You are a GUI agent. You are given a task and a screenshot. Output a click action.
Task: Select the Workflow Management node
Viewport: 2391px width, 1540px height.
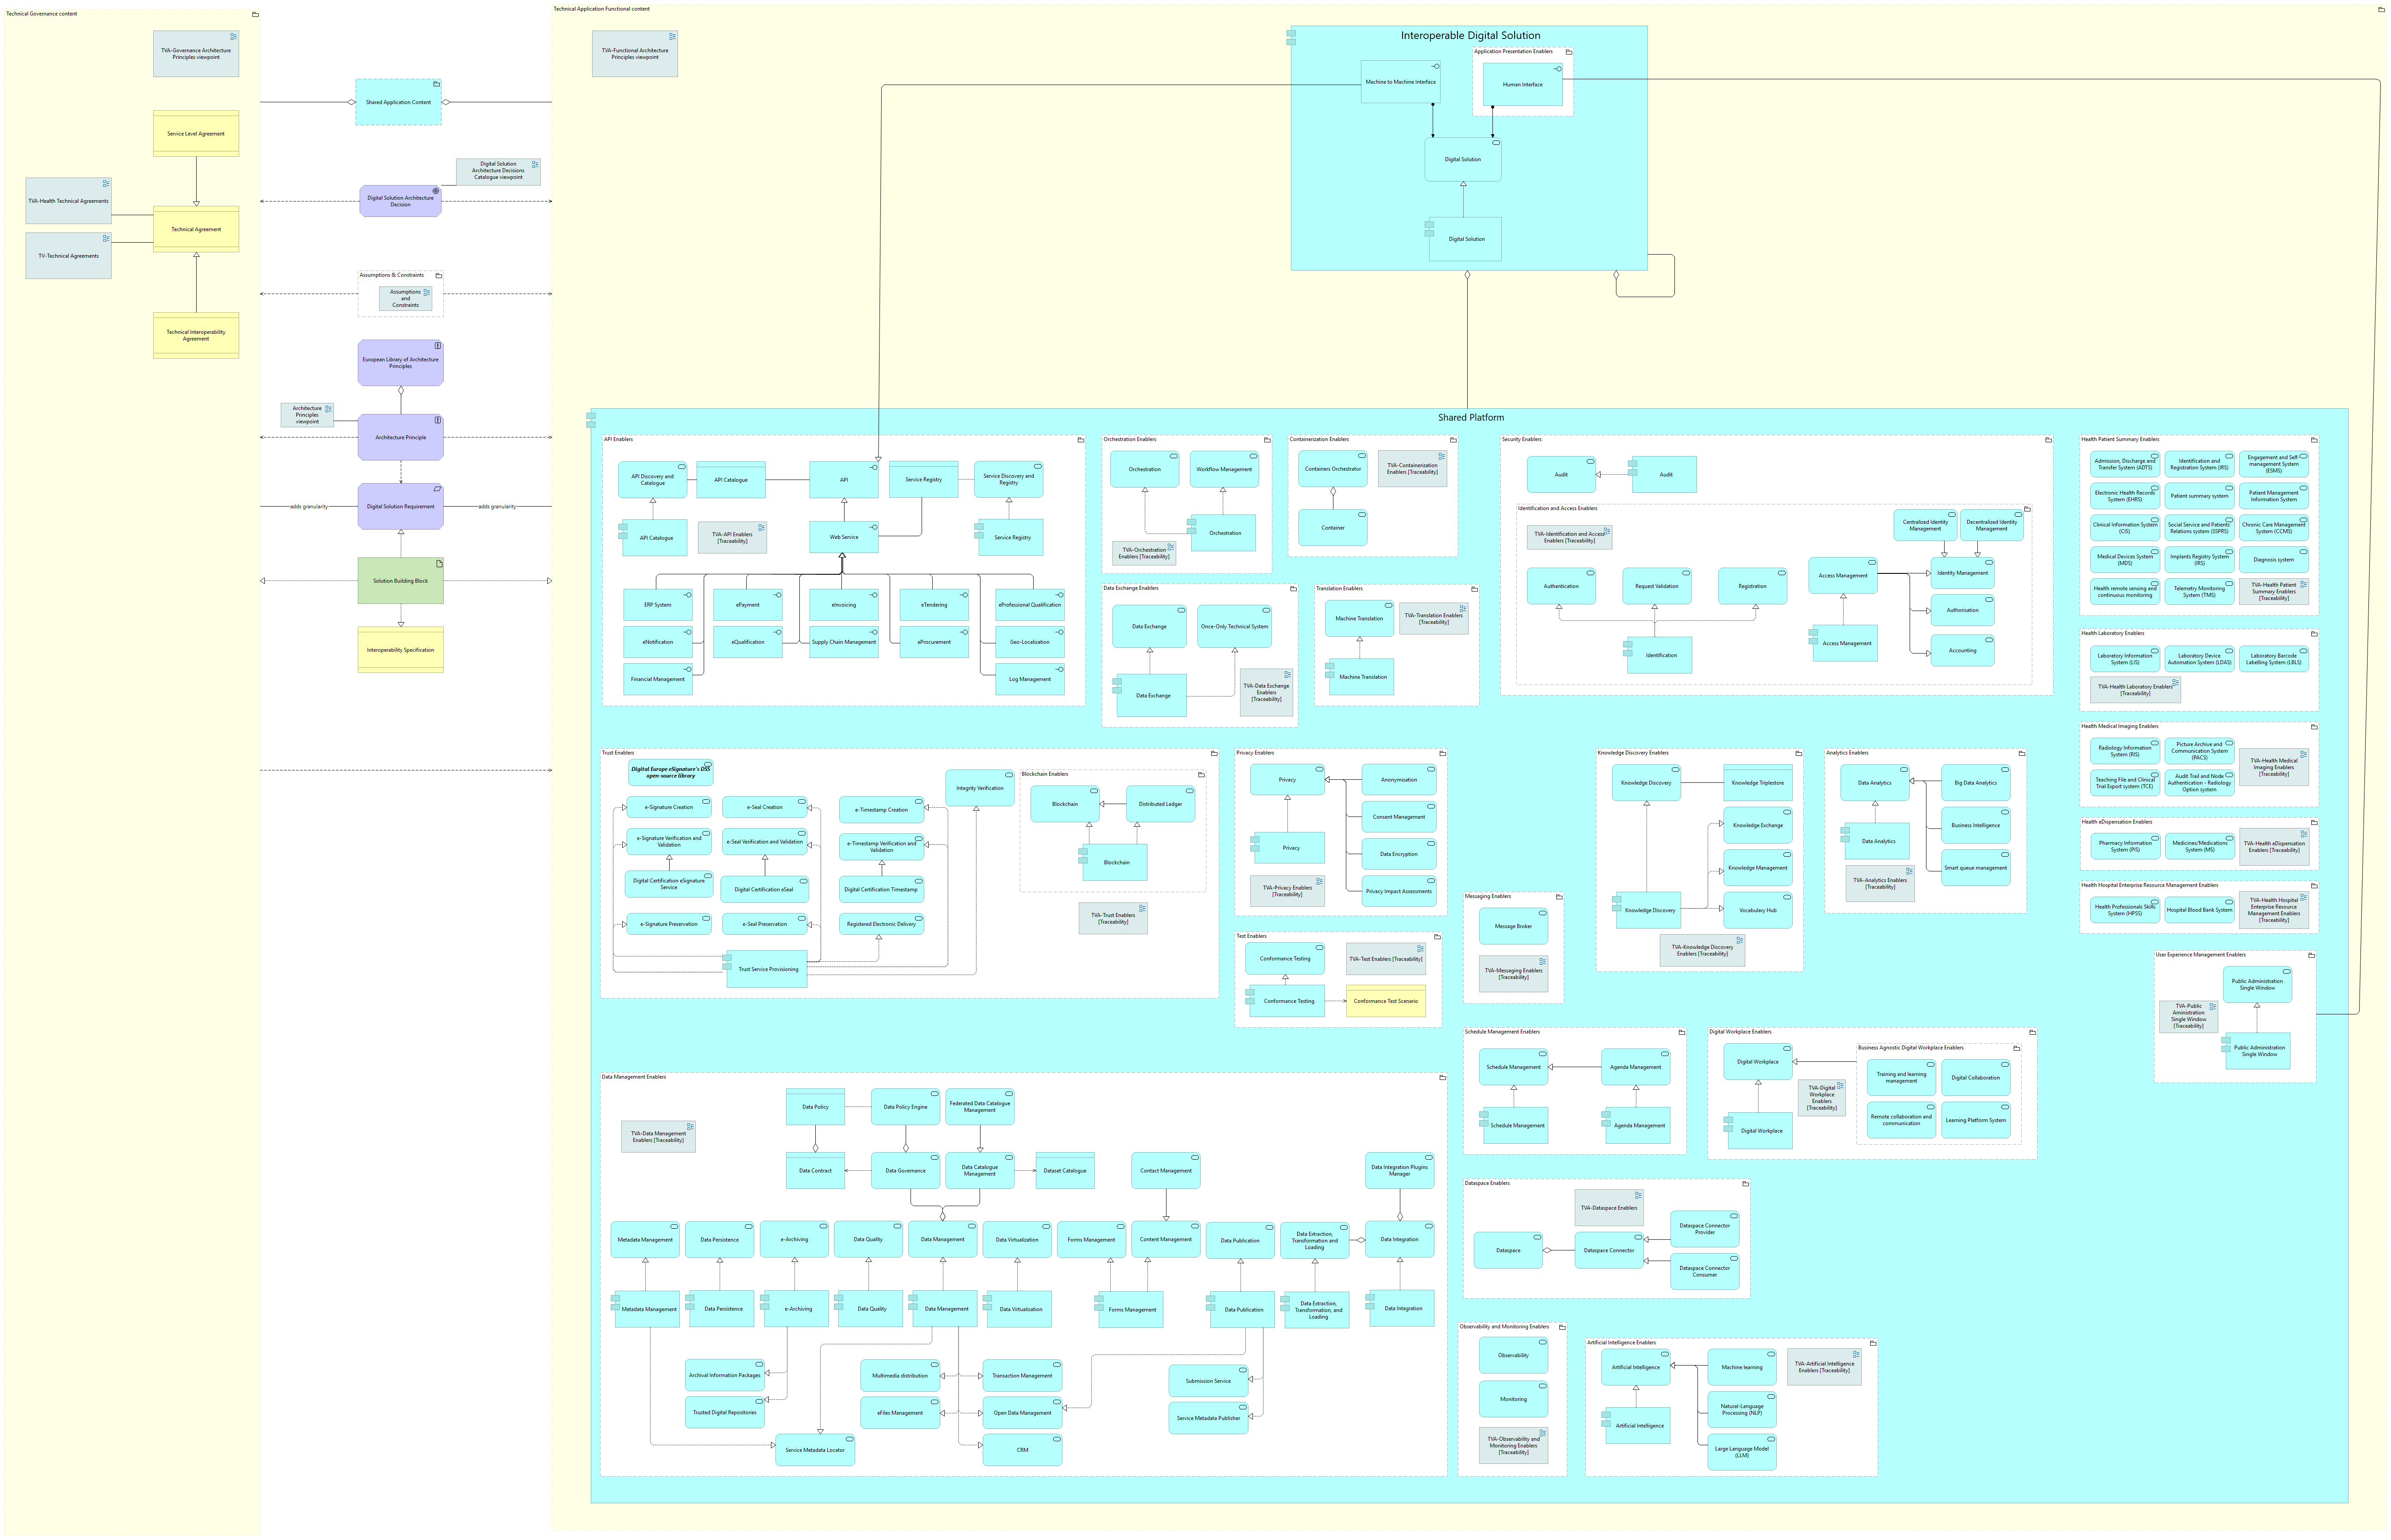point(1224,470)
